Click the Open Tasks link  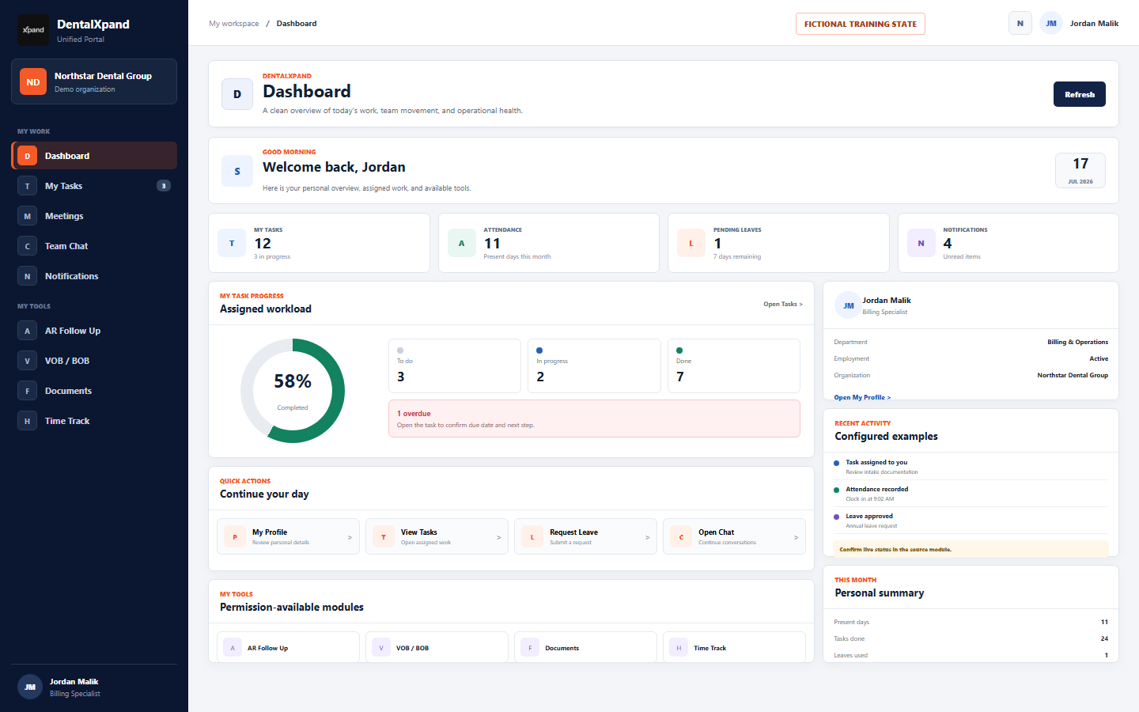782,304
